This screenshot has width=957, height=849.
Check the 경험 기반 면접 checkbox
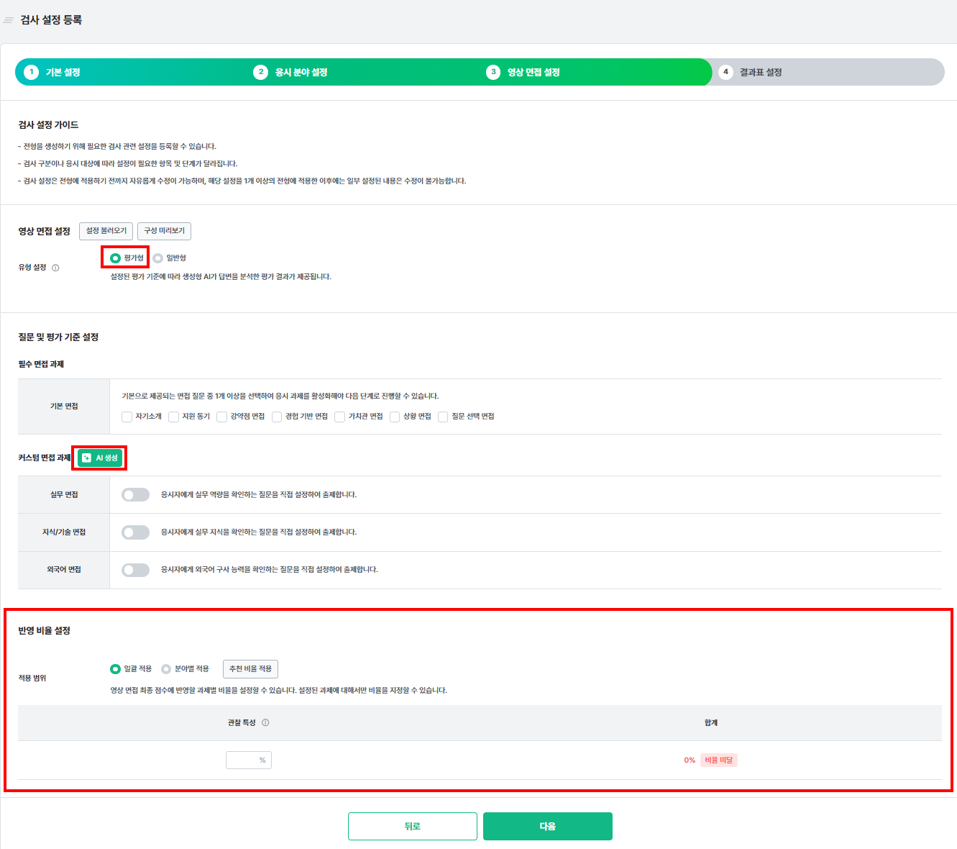coord(277,417)
